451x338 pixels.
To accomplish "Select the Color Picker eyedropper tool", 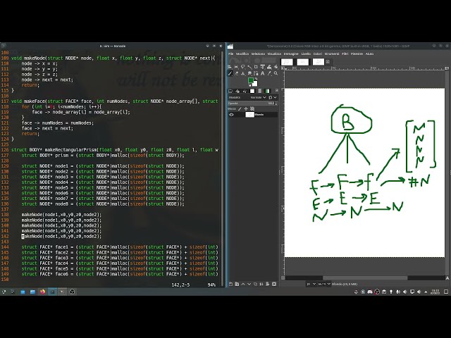I will click(x=269, y=73).
